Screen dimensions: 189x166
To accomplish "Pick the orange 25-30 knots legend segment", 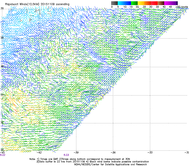I will 148,3.
